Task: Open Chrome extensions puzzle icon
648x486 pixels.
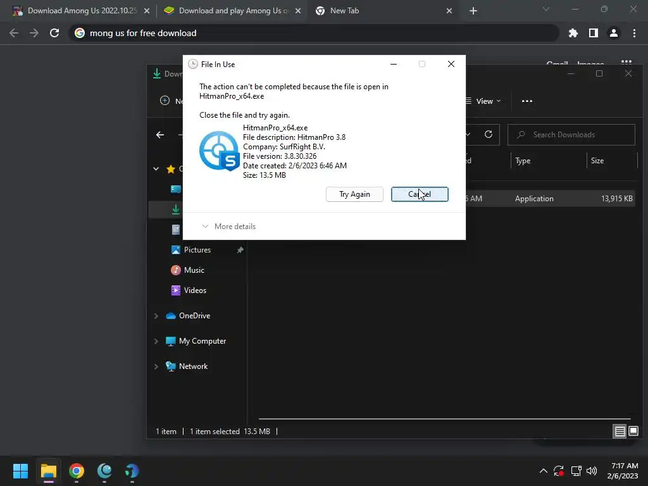Action: tap(573, 33)
